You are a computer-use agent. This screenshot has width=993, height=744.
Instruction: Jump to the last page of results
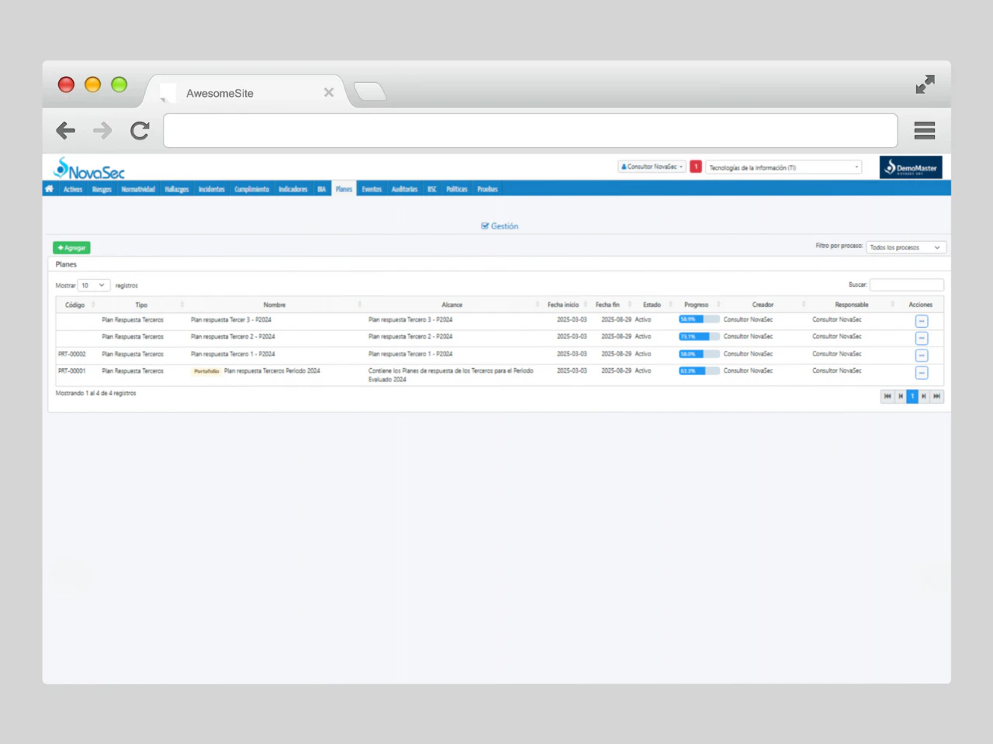pos(937,396)
